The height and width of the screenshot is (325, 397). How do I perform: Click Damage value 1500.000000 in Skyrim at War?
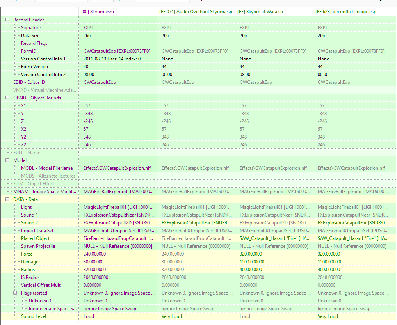coord(252,262)
